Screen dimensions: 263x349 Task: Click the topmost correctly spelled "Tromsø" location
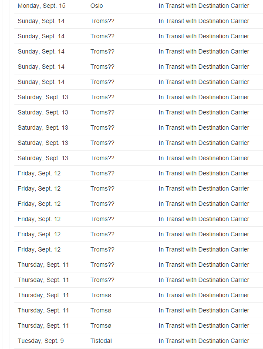[x=101, y=295]
